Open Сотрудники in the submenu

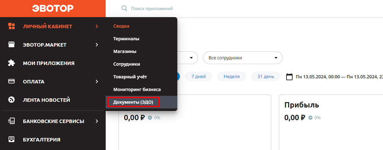(127, 64)
